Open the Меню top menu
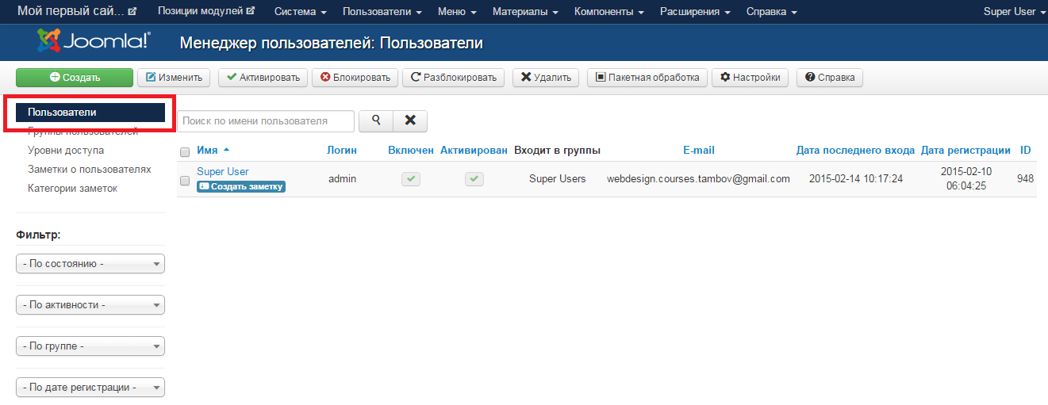This screenshot has height=405, width=1048. [457, 12]
